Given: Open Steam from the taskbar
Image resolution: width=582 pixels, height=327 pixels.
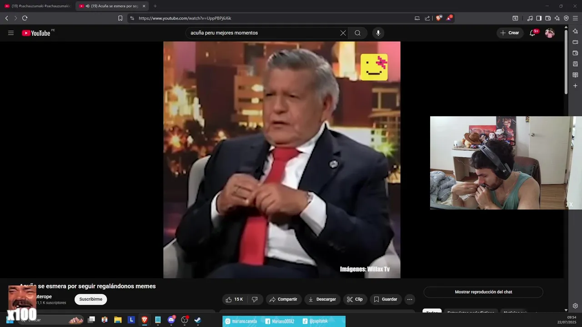Looking at the screenshot, I should (198, 320).
